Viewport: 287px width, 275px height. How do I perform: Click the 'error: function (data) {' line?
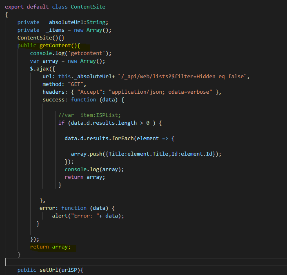[x=77, y=208]
